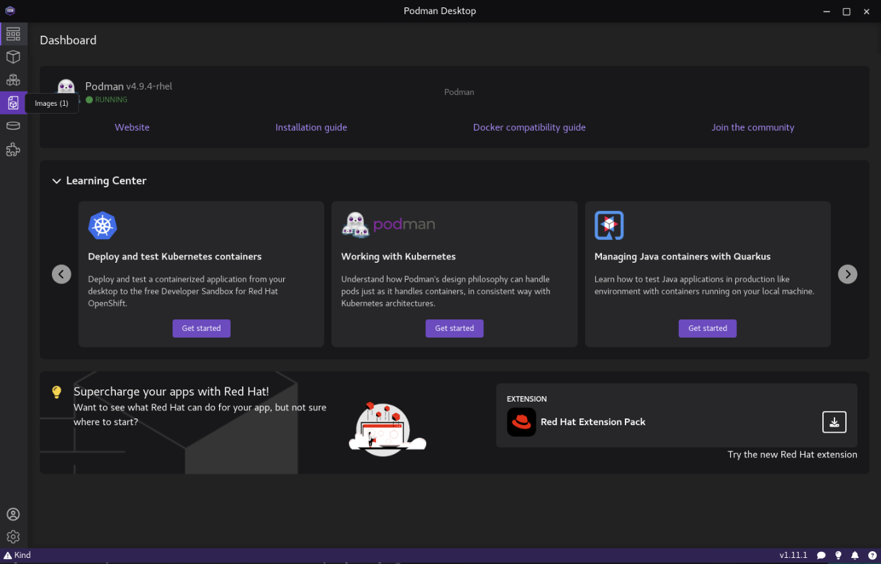Click the Podman Desktop app icon in the title bar
This screenshot has height=564, width=881.
point(10,11)
